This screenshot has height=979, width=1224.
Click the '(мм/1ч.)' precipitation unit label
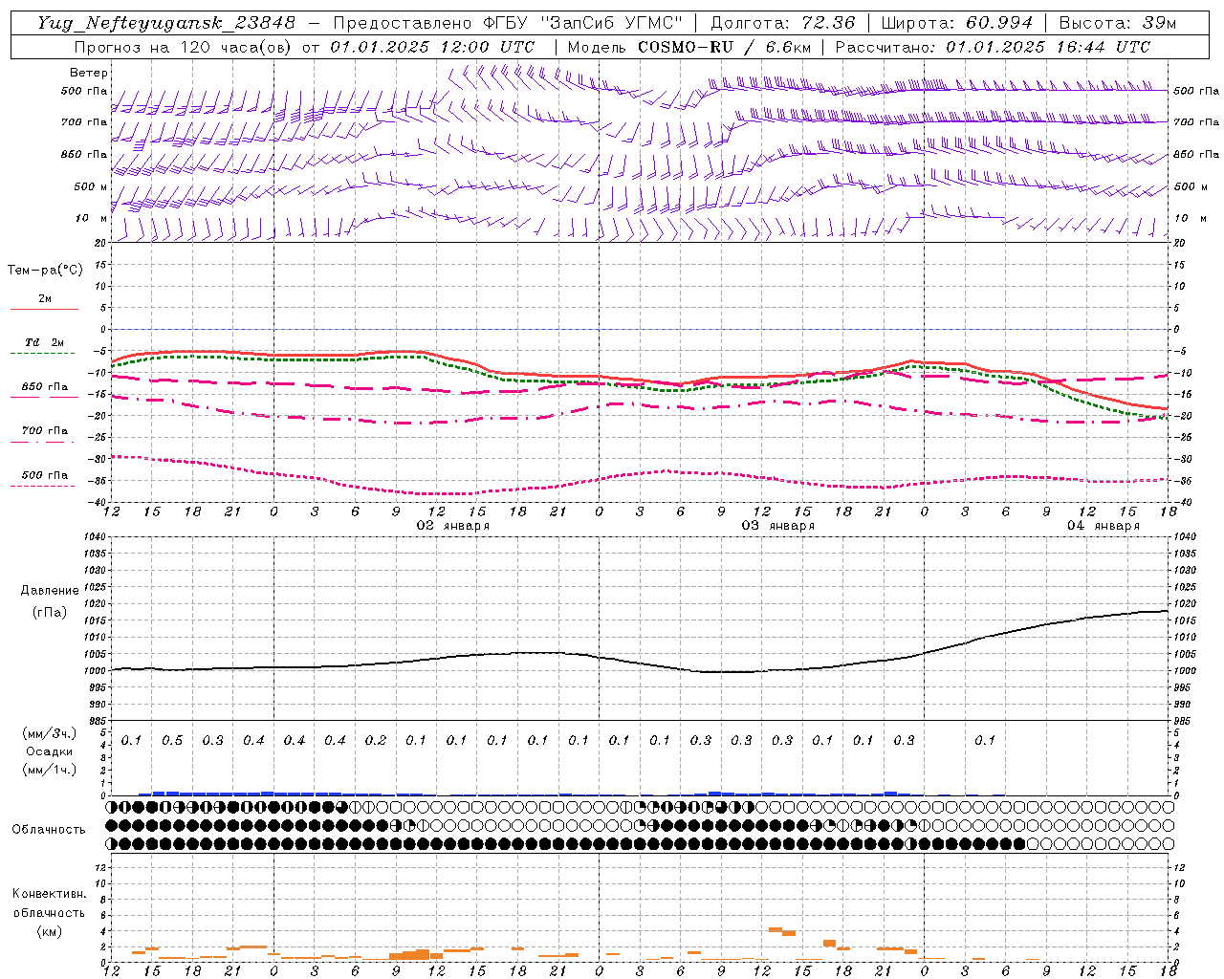click(x=50, y=770)
